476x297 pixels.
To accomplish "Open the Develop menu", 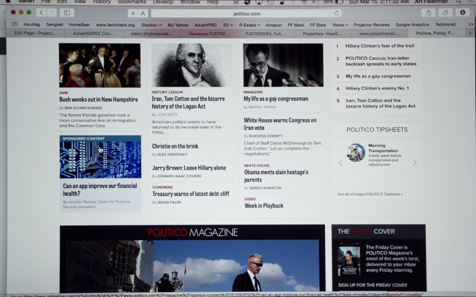I will tap(163, 2).
